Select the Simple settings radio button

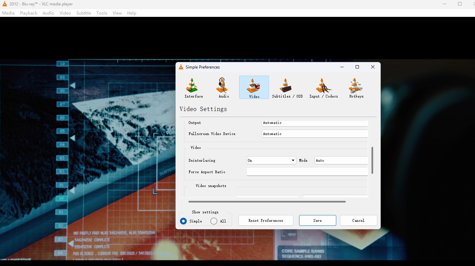183,221
